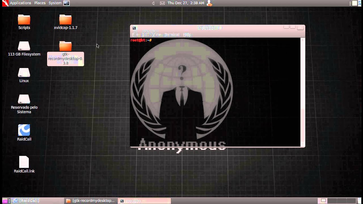Open the Applications menu
Image resolution: width=363 pixels, height=204 pixels.
tap(20, 3)
